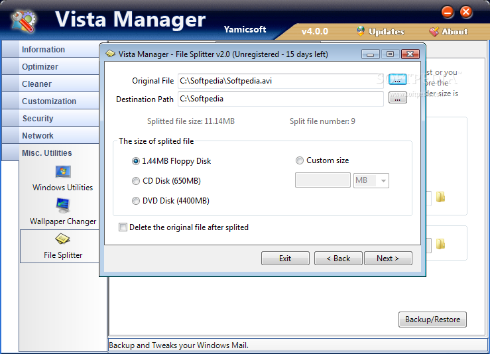Maximize the File Splitter dialog

coord(390,54)
